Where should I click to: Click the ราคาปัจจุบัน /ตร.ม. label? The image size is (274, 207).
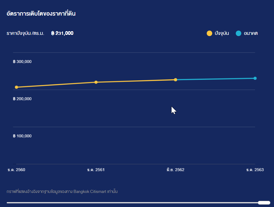25,33
